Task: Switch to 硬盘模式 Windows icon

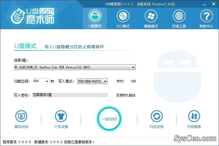Action: 151,16
